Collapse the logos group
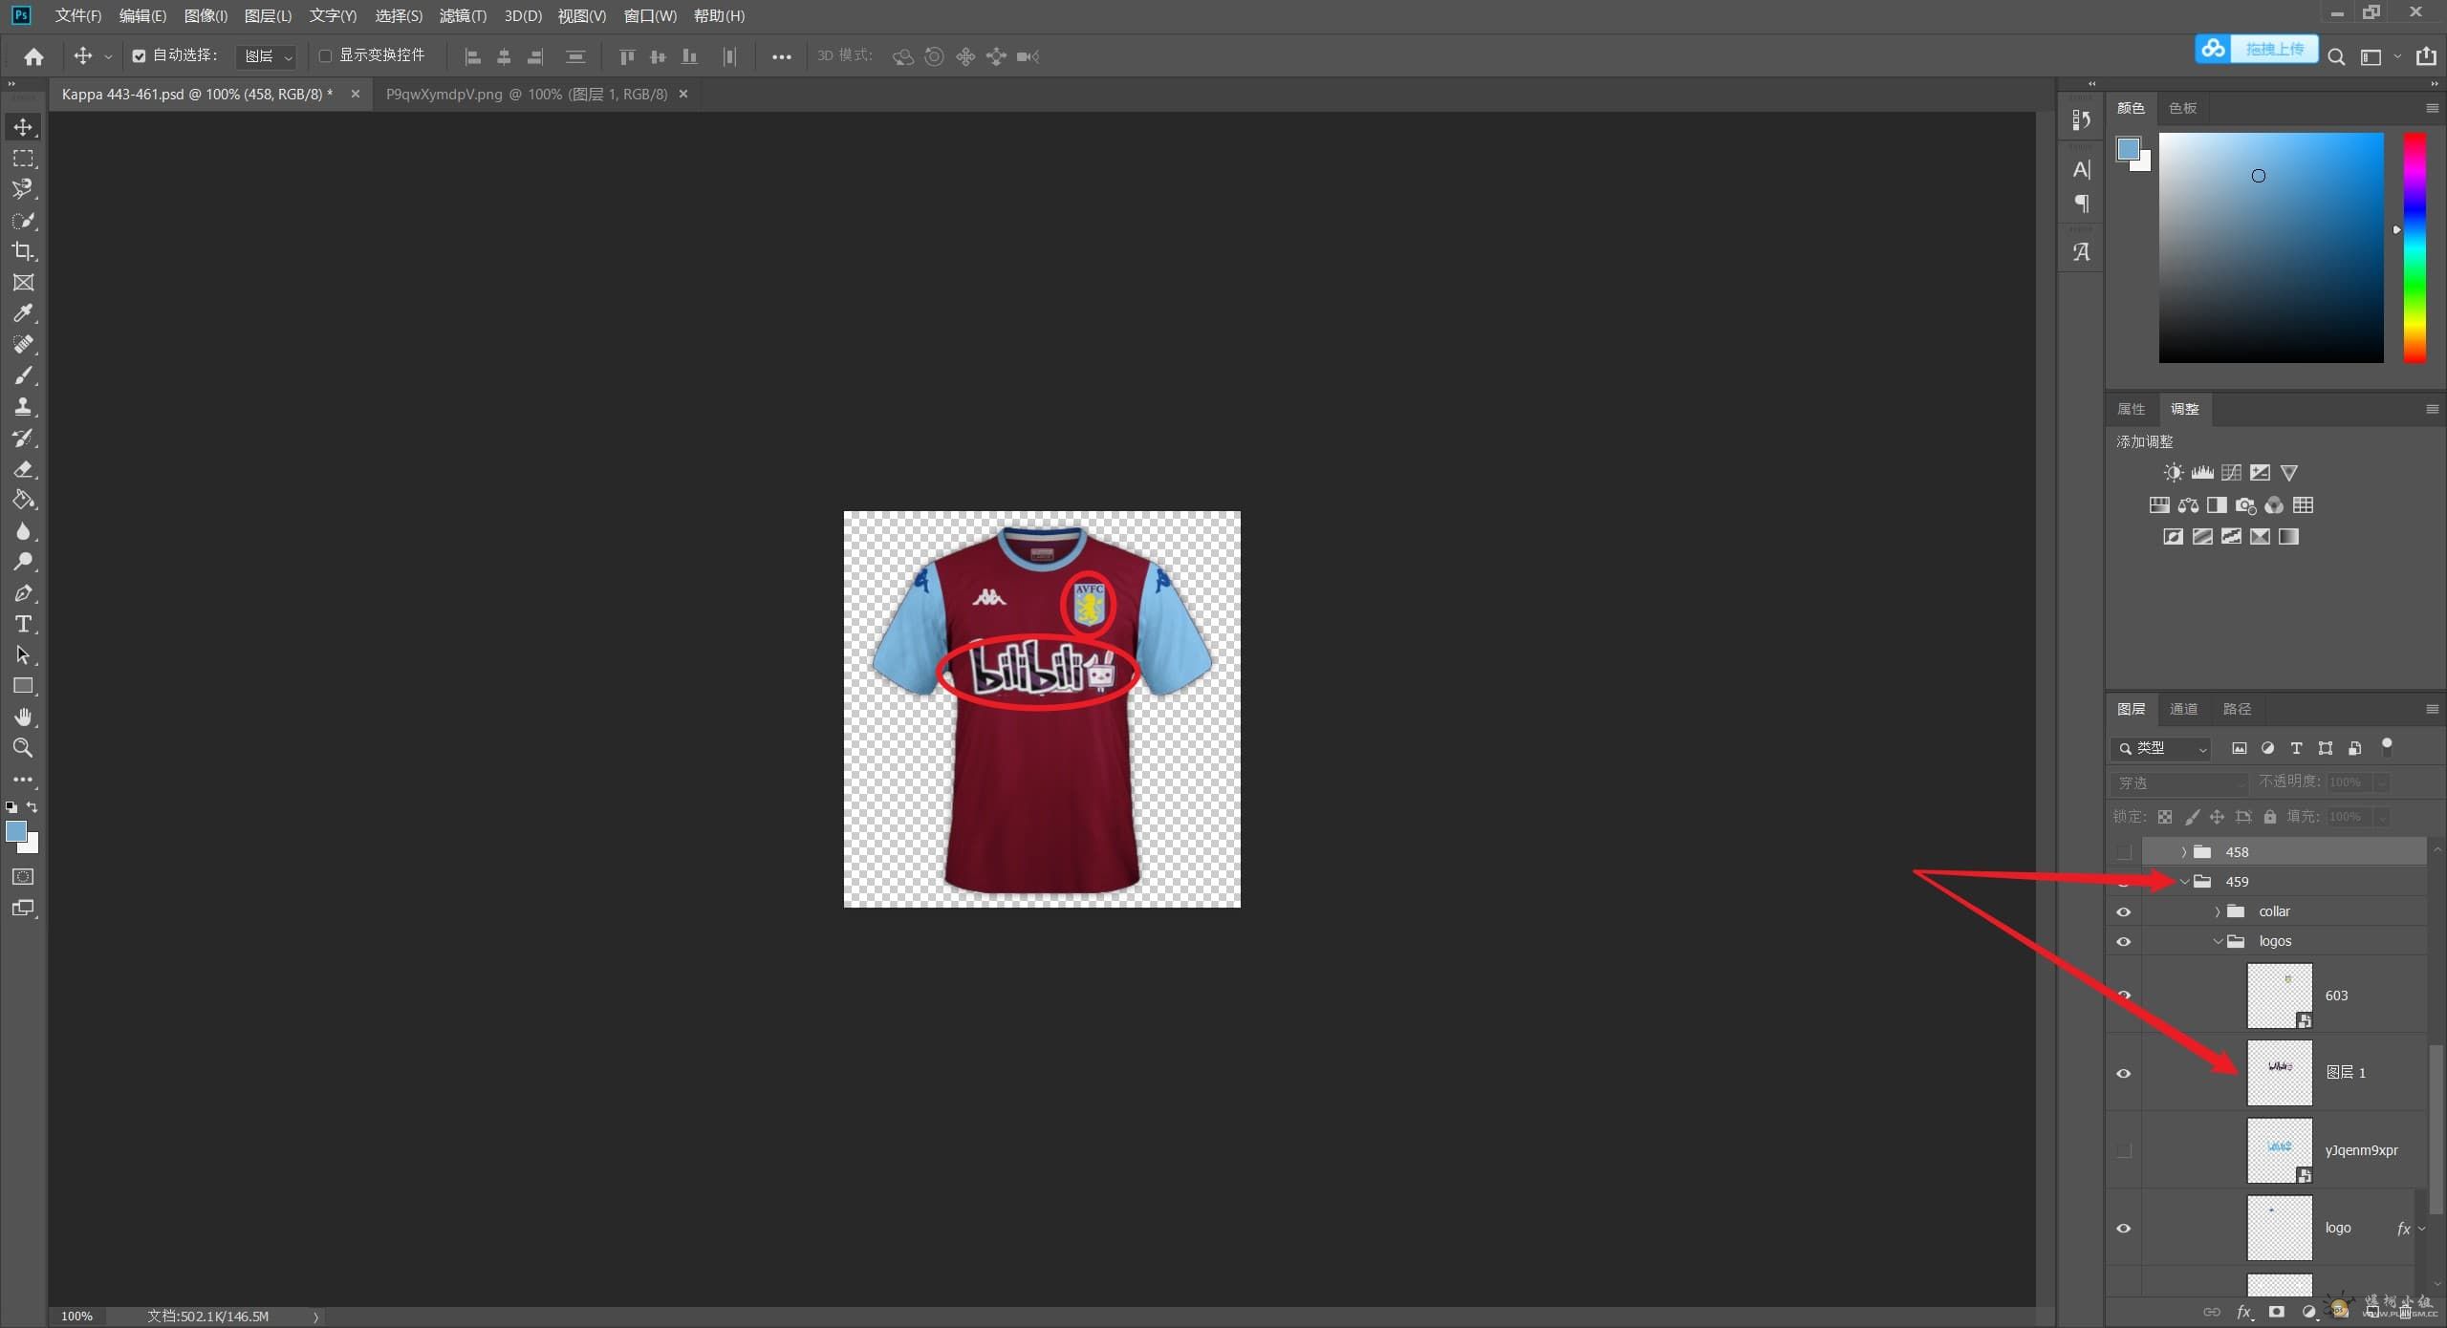The width and height of the screenshot is (2447, 1328). [x=2218, y=942]
